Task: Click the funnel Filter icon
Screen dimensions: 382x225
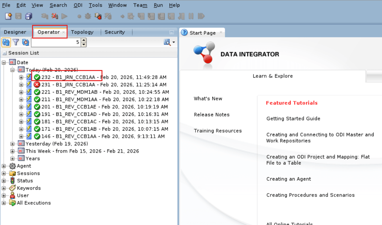Action: [x=16, y=42]
